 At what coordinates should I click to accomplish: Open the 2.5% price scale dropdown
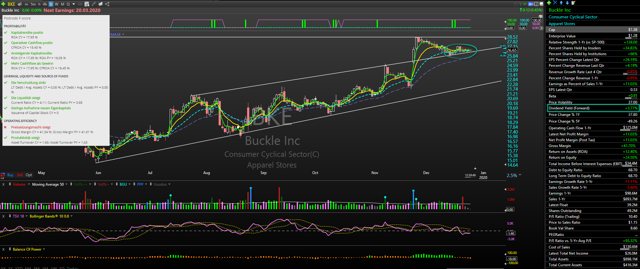pos(520,175)
